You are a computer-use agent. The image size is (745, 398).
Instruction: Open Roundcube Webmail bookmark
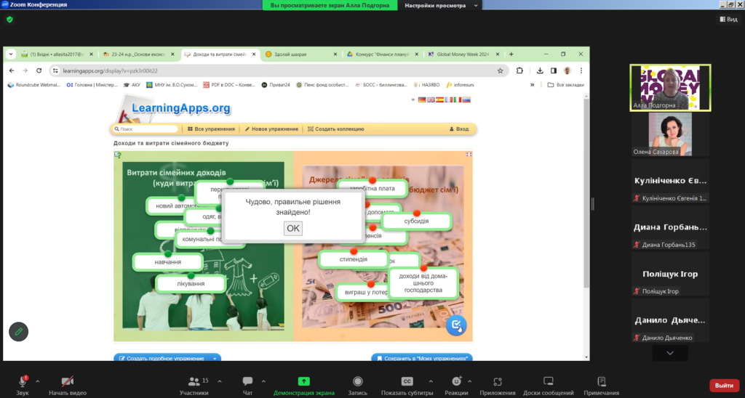click(x=33, y=85)
